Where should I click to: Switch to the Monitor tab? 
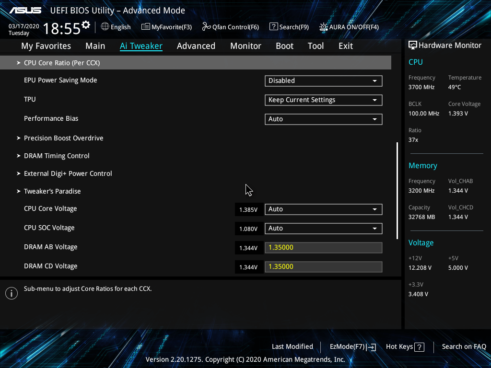coord(246,46)
